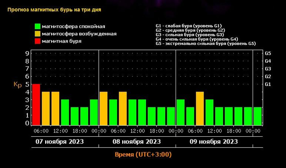
Task: Click the orange 'Kp' axis label
Action: click(17, 84)
